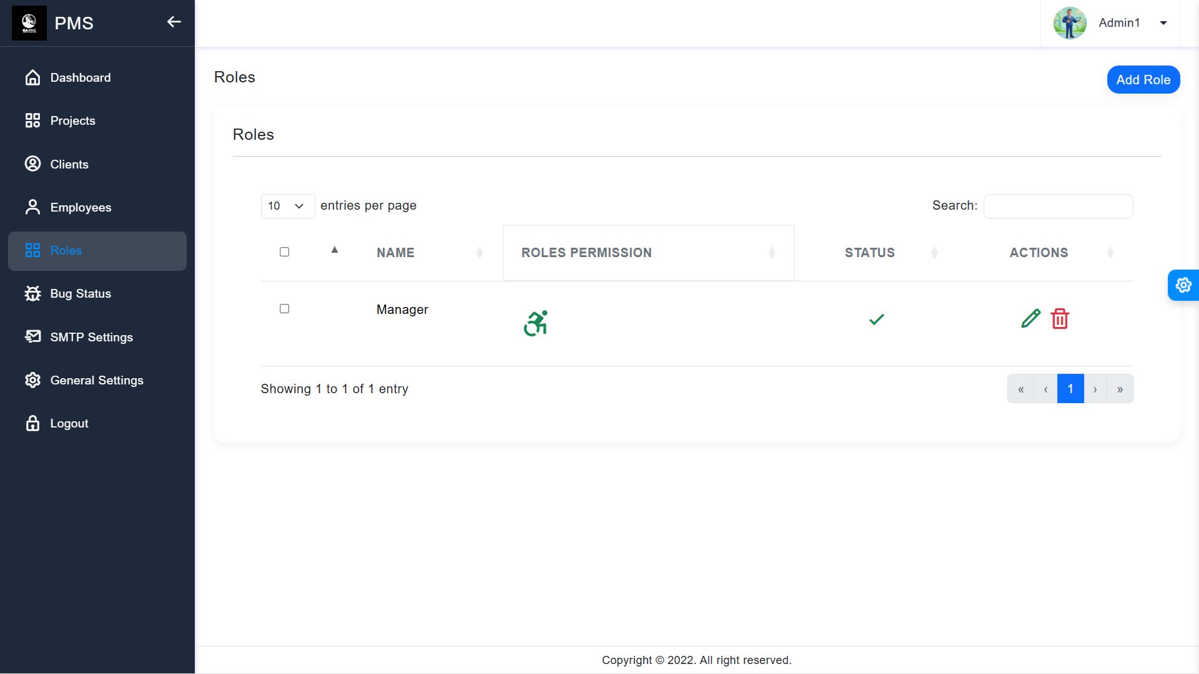Click the Manager status checkmark icon
This screenshot has height=674, width=1199.
(x=876, y=320)
